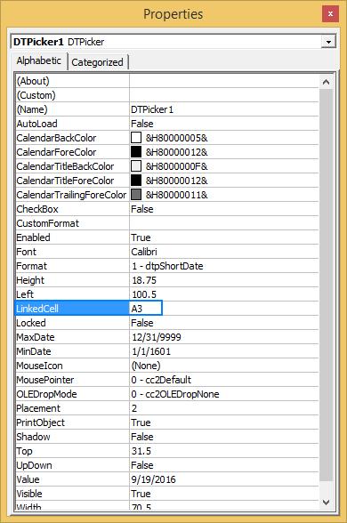The image size is (347, 523).
Task: Select the CheckBox property
Action: coord(37,209)
